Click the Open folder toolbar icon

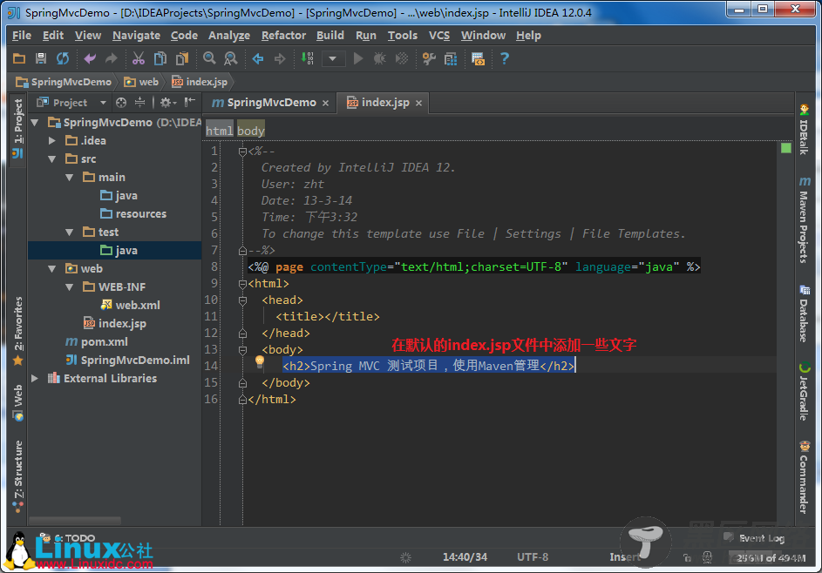19,58
